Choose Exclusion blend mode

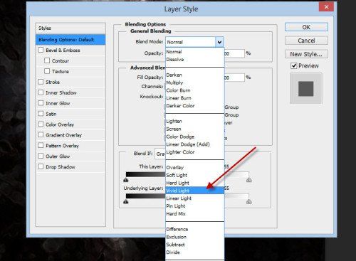click(x=195, y=237)
